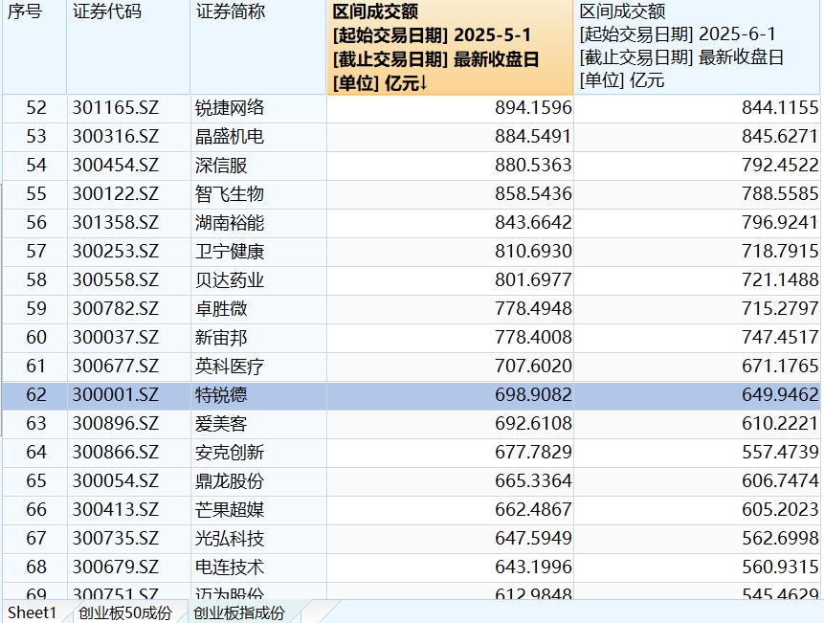The image size is (824, 623).
Task: Click the 2025-6-1 区间成交额 column header
Action: [x=697, y=47]
